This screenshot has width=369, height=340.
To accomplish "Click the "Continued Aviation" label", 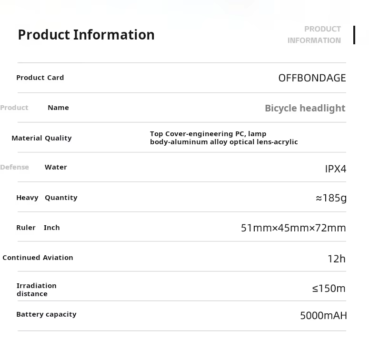I will [x=38, y=258].
